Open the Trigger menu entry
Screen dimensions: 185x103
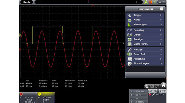(145, 15)
